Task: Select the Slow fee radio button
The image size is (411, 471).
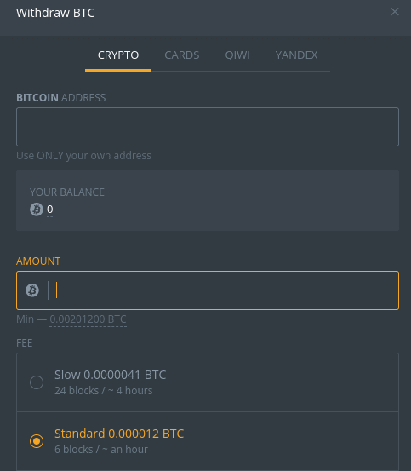Action: (37, 382)
